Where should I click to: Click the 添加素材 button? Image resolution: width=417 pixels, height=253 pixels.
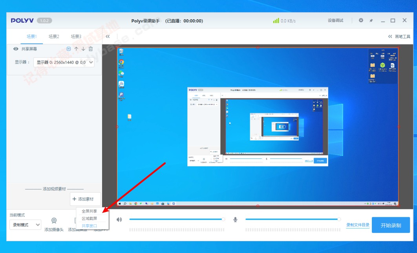point(85,199)
